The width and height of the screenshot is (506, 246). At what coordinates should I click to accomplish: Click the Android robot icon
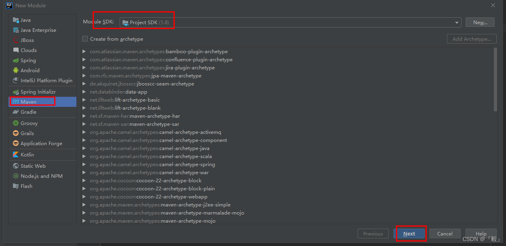(x=16, y=71)
